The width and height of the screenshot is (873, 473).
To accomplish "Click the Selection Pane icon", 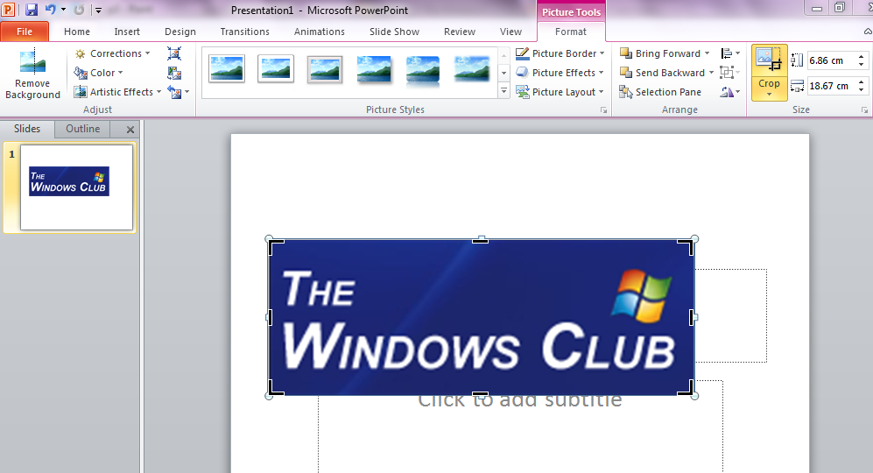I will coord(626,92).
